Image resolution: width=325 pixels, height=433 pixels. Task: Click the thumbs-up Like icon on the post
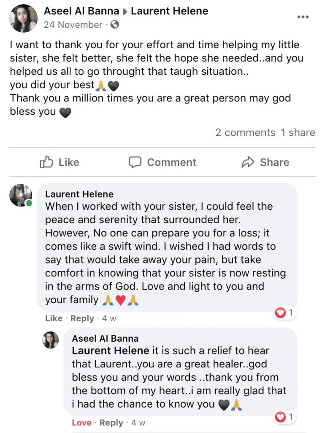(46, 162)
